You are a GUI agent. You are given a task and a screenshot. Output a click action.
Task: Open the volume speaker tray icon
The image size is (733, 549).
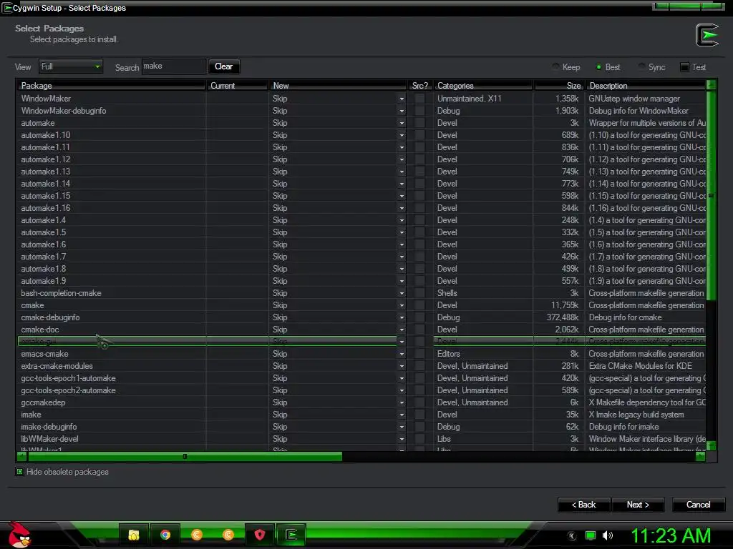(608, 535)
